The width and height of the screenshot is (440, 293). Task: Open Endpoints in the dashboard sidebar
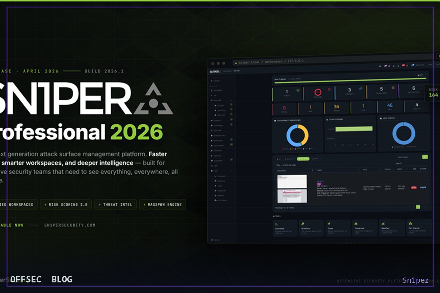point(216,120)
